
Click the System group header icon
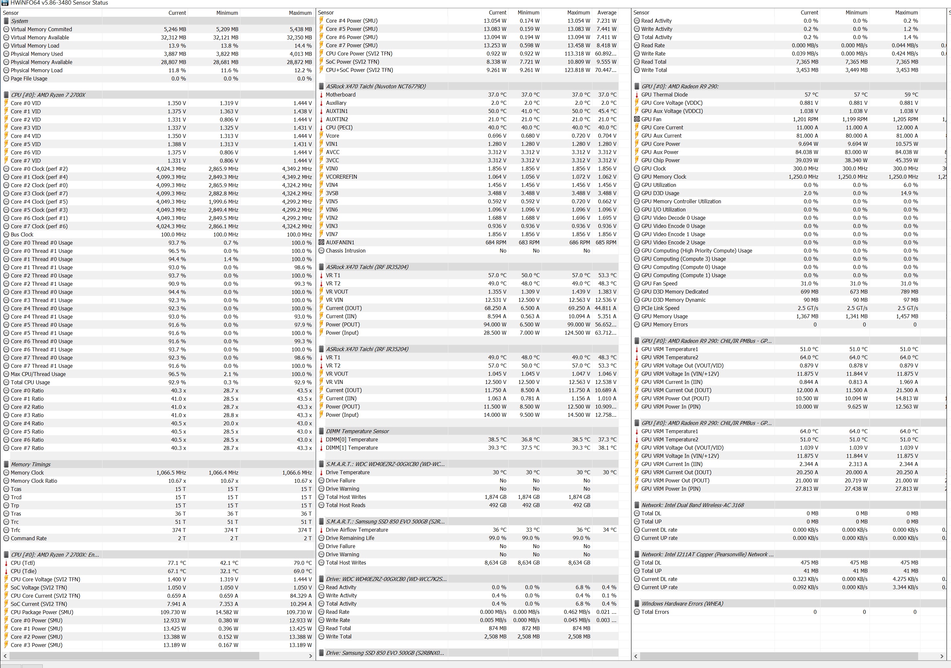point(6,21)
